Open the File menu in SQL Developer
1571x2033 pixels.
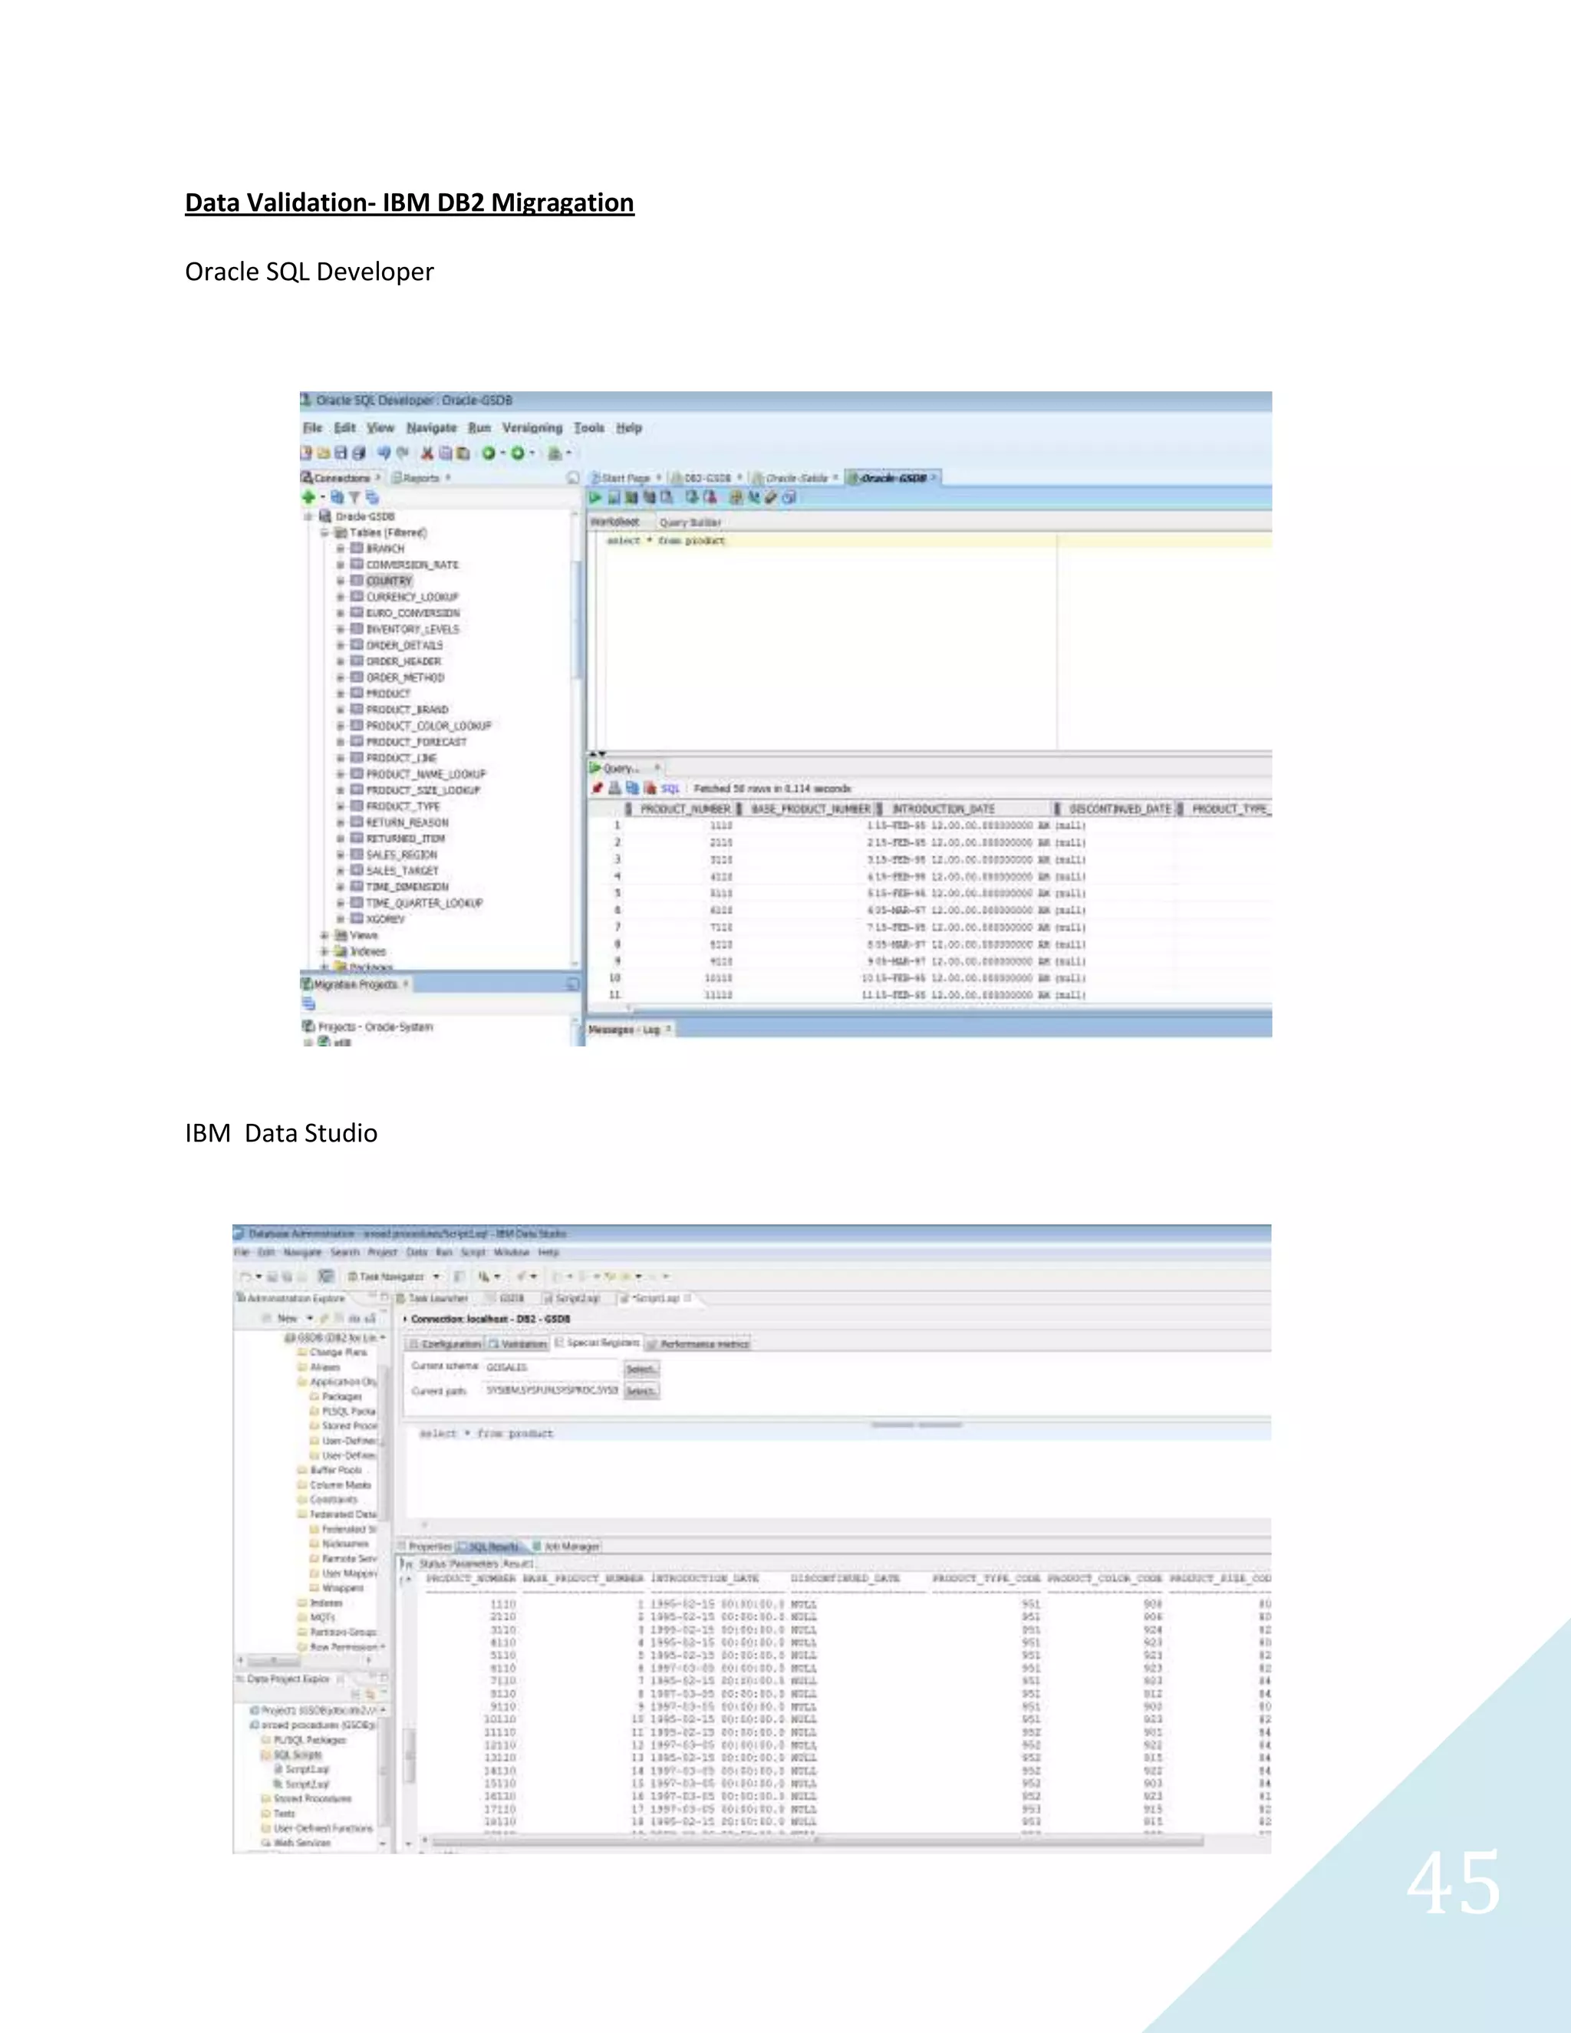[x=313, y=428]
